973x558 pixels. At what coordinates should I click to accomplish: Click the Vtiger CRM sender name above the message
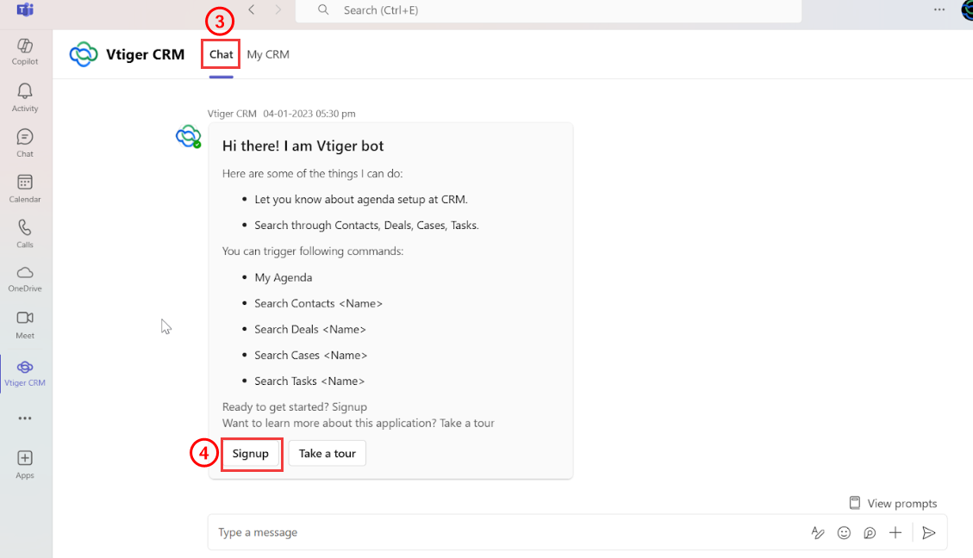[x=232, y=114]
